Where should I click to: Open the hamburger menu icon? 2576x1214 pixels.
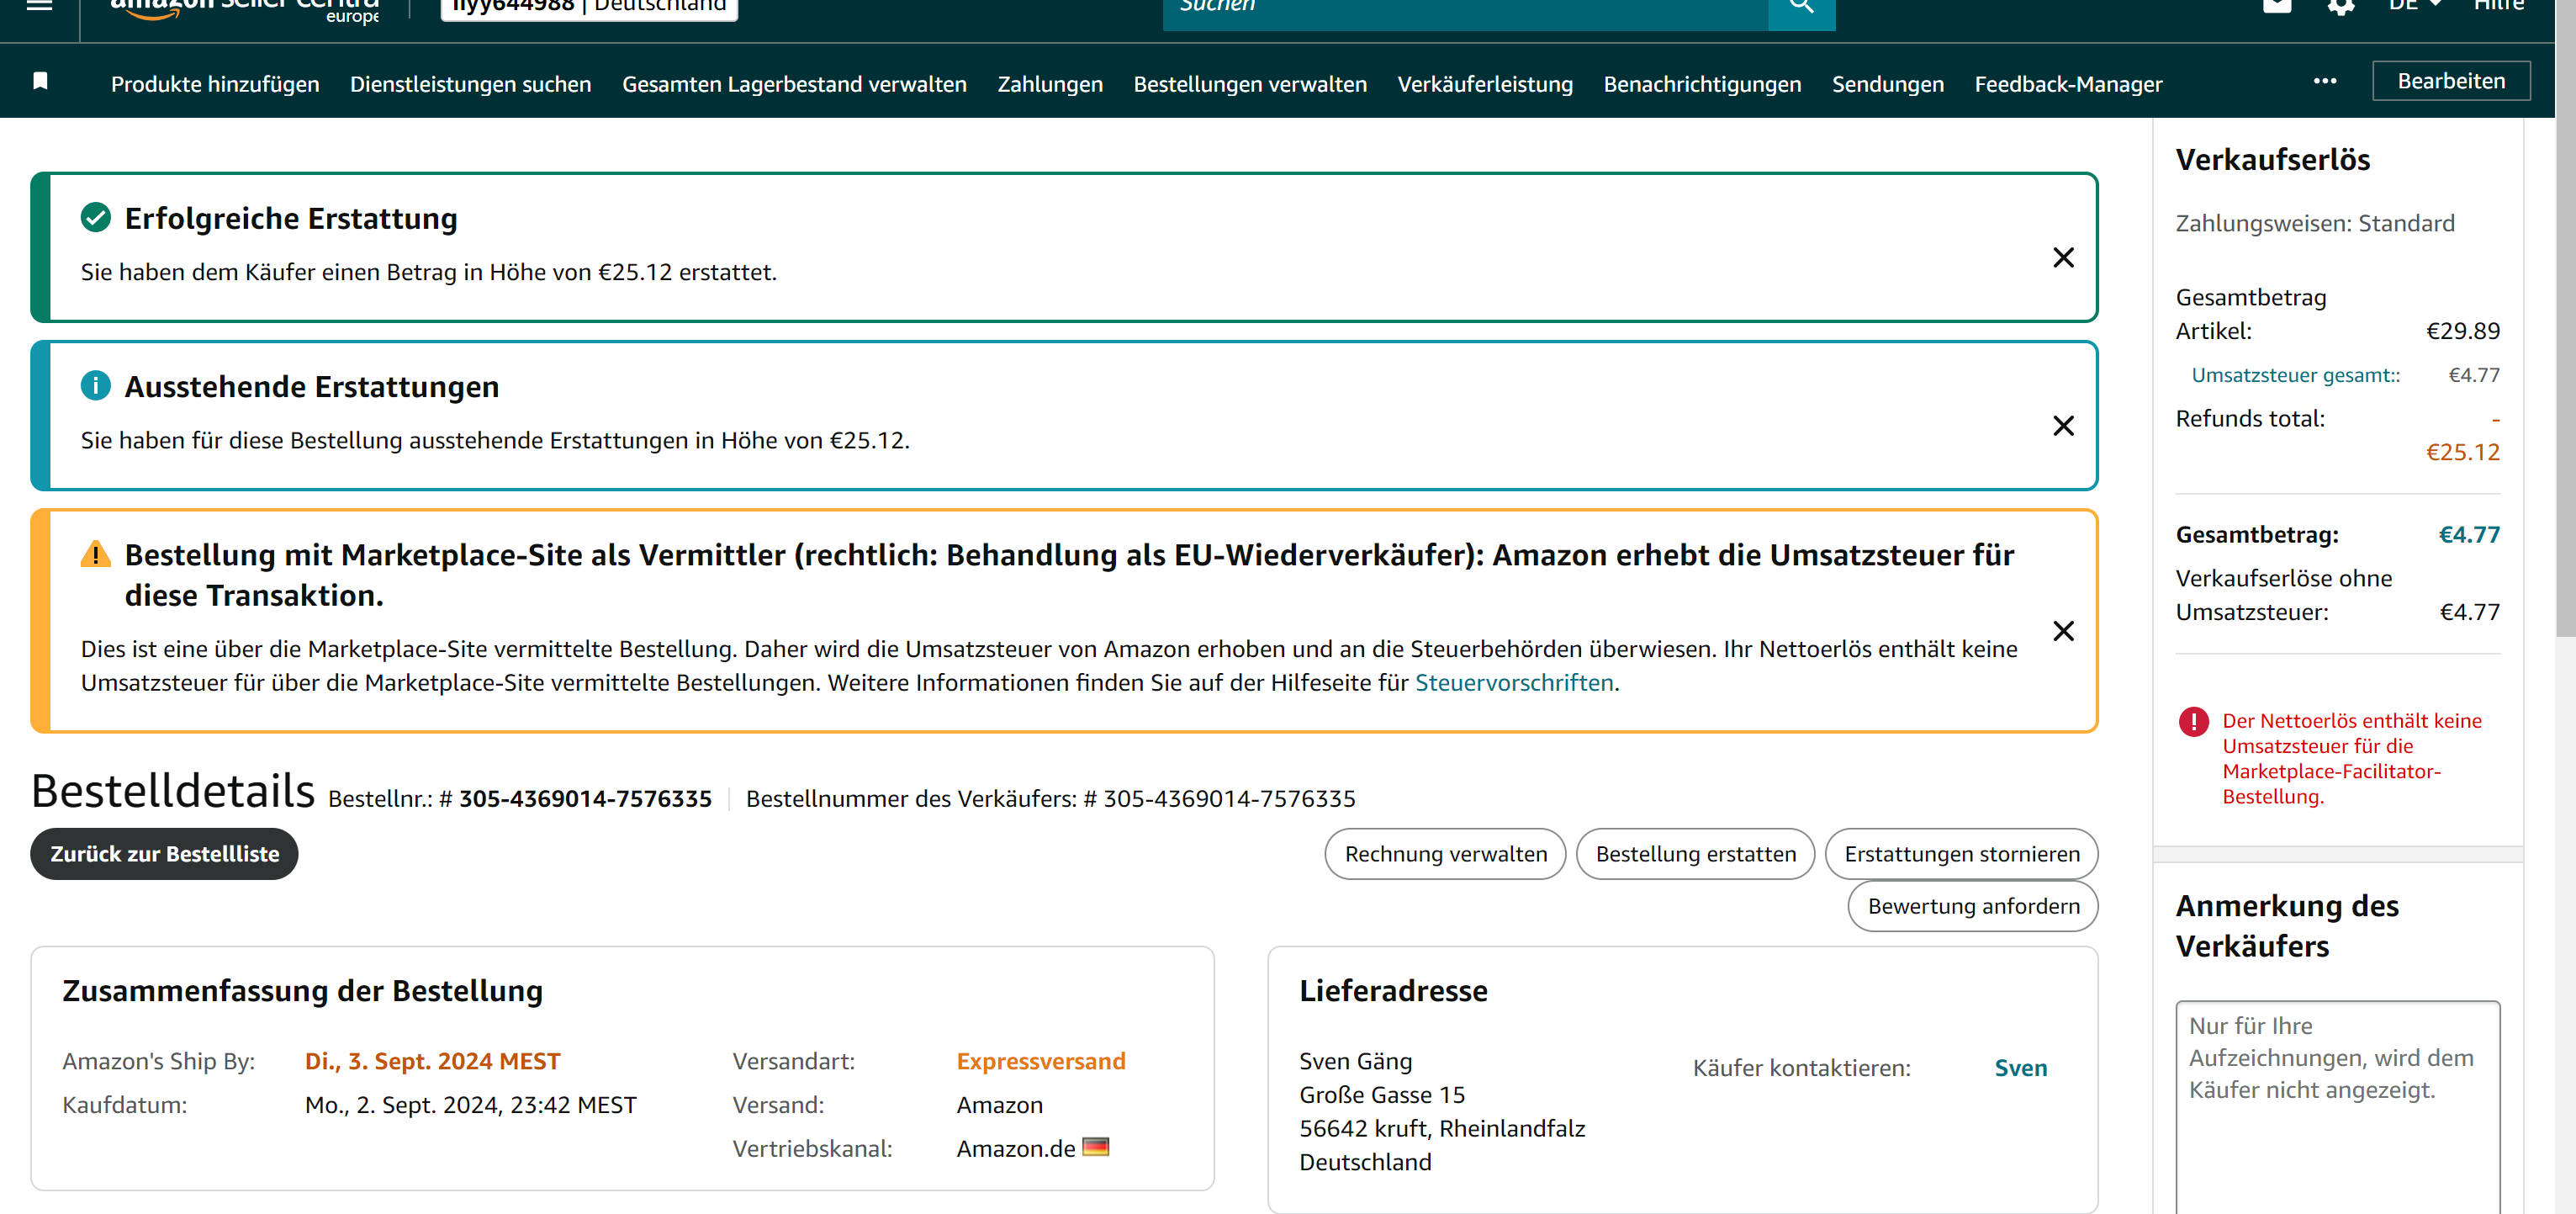(39, 5)
